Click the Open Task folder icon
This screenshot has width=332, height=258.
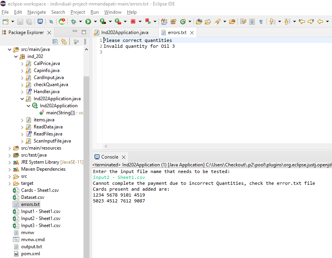208,22
